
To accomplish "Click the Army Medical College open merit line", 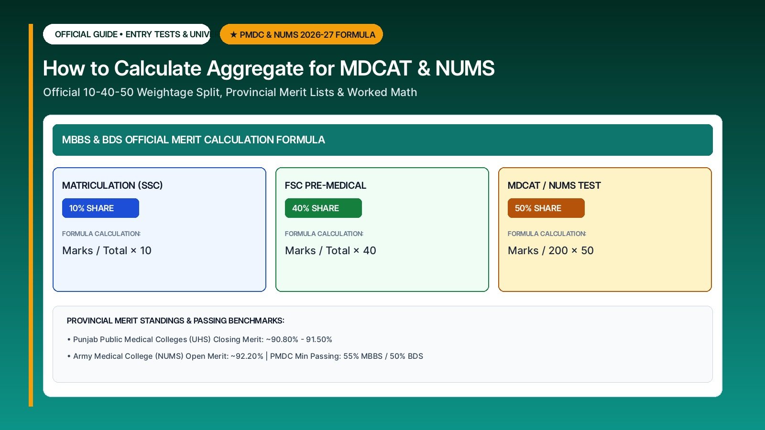I will [x=245, y=356].
